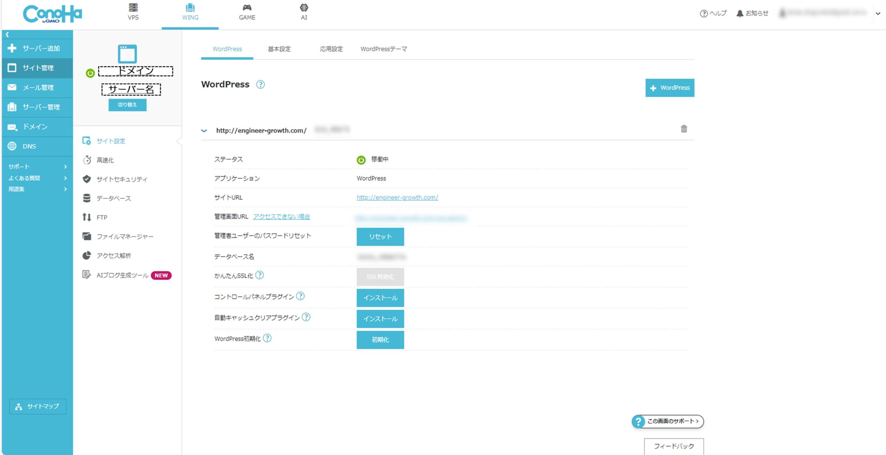Open DNS in the sidebar
This screenshot has width=886, height=455.
pyautogui.click(x=37, y=146)
